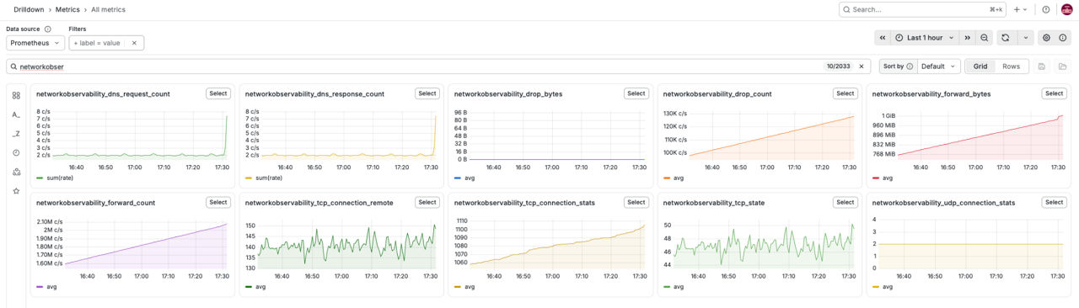The width and height of the screenshot is (1079, 308).
Task: Focus the global Search field
Action: coord(923,9)
